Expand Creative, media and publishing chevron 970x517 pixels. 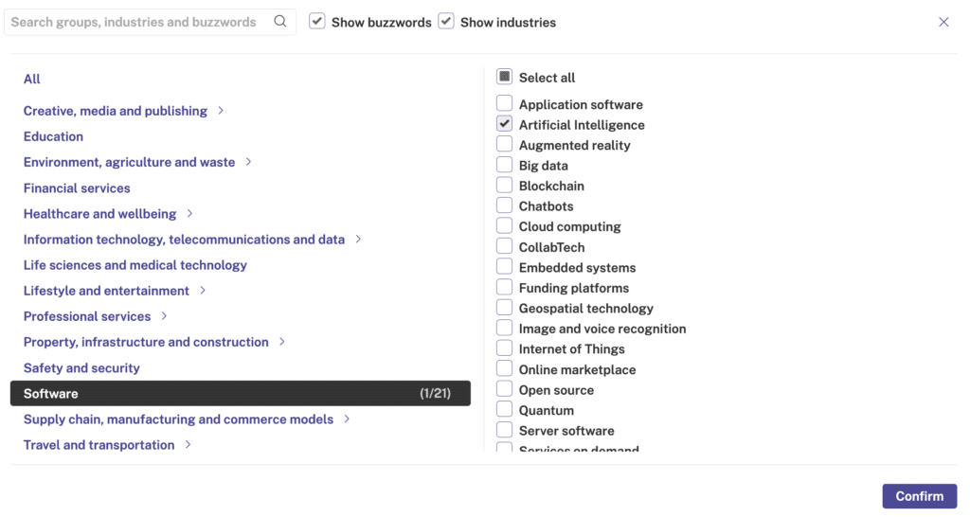[221, 111]
